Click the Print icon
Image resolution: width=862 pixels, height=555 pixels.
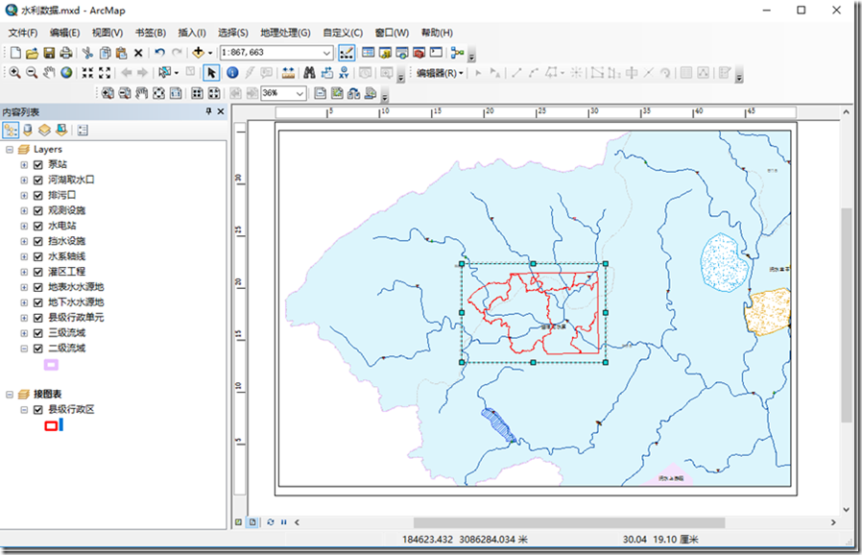[x=66, y=53]
